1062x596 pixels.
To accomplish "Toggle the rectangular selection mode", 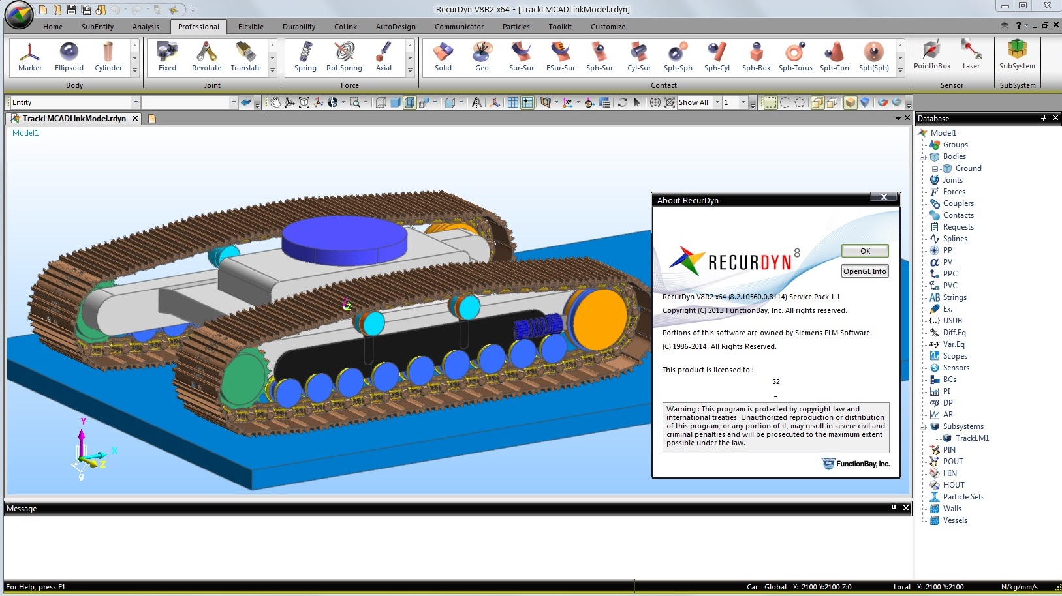I will click(x=770, y=102).
